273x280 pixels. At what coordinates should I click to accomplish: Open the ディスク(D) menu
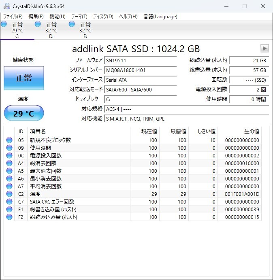click(x=103, y=17)
